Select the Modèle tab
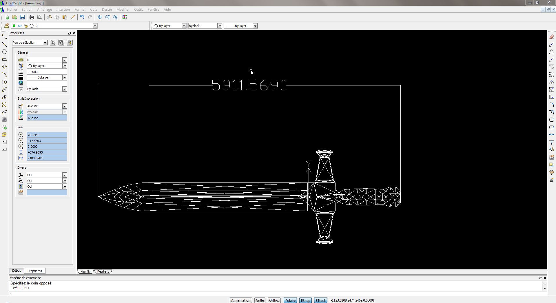This screenshot has width=556, height=303. [85, 272]
